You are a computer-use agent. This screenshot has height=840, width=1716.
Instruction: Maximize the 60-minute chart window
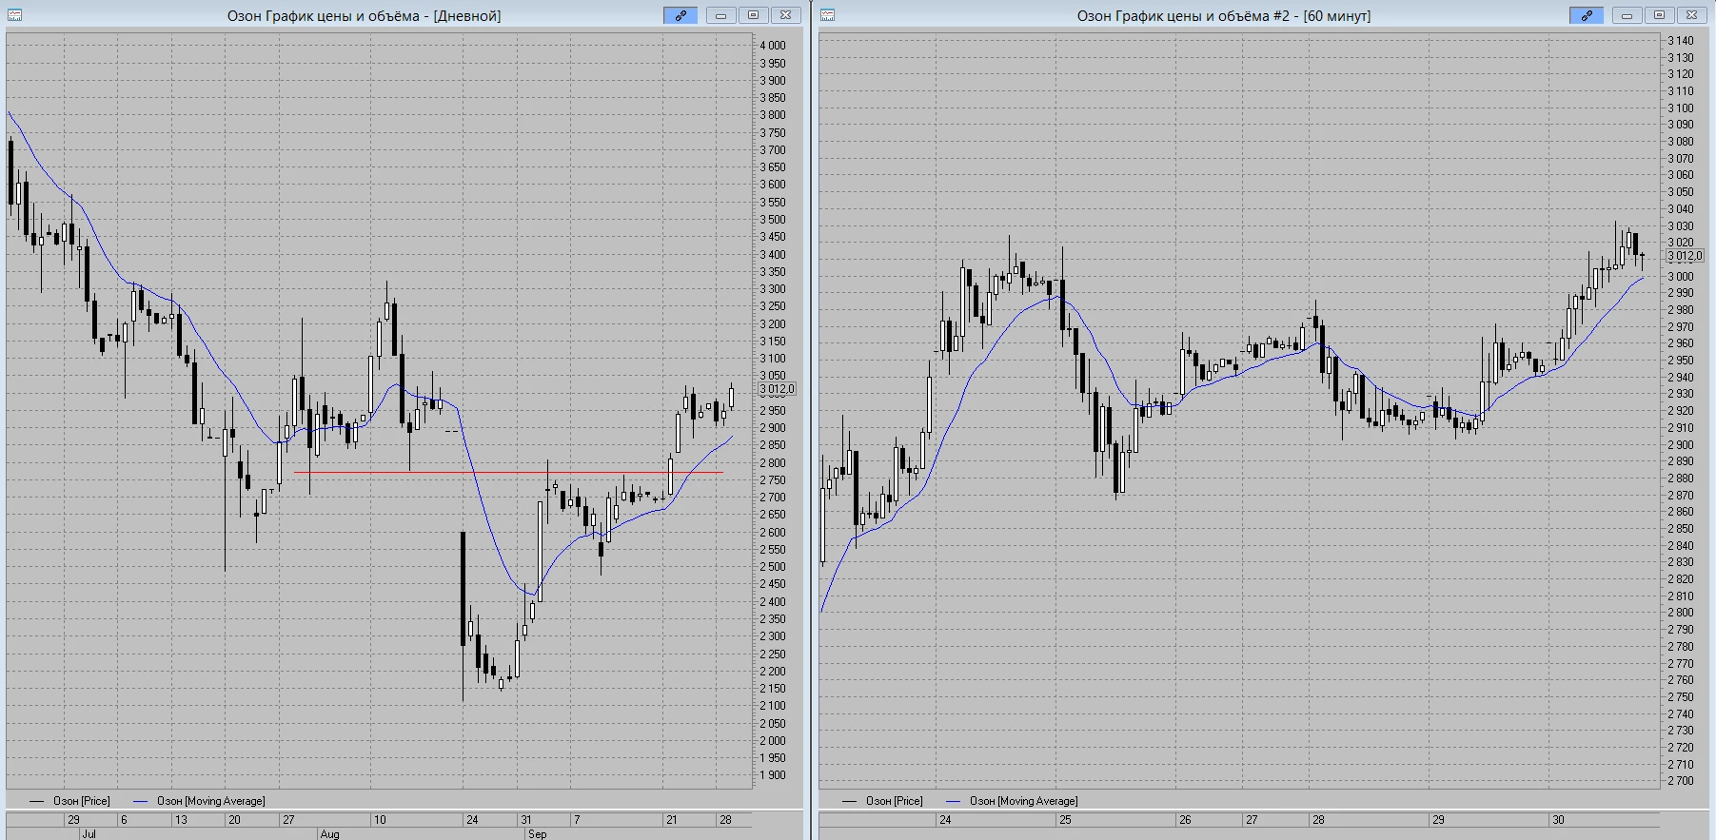[x=1659, y=15]
